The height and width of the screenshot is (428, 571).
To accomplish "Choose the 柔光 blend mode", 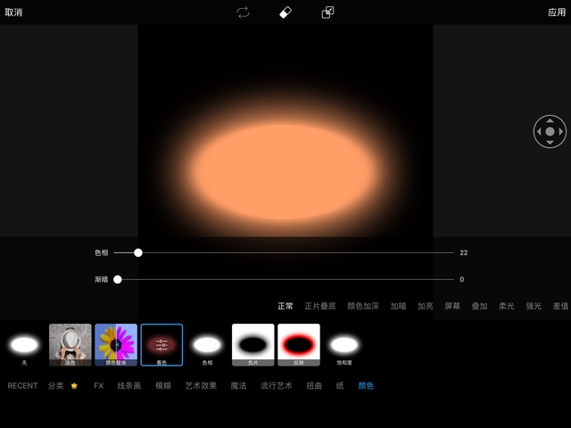I will [506, 306].
